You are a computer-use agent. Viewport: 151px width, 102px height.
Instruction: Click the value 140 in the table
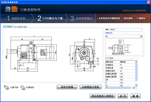click(x=121, y=68)
